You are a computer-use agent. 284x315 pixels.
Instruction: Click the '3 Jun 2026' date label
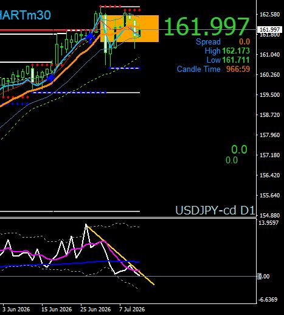pos(16,310)
